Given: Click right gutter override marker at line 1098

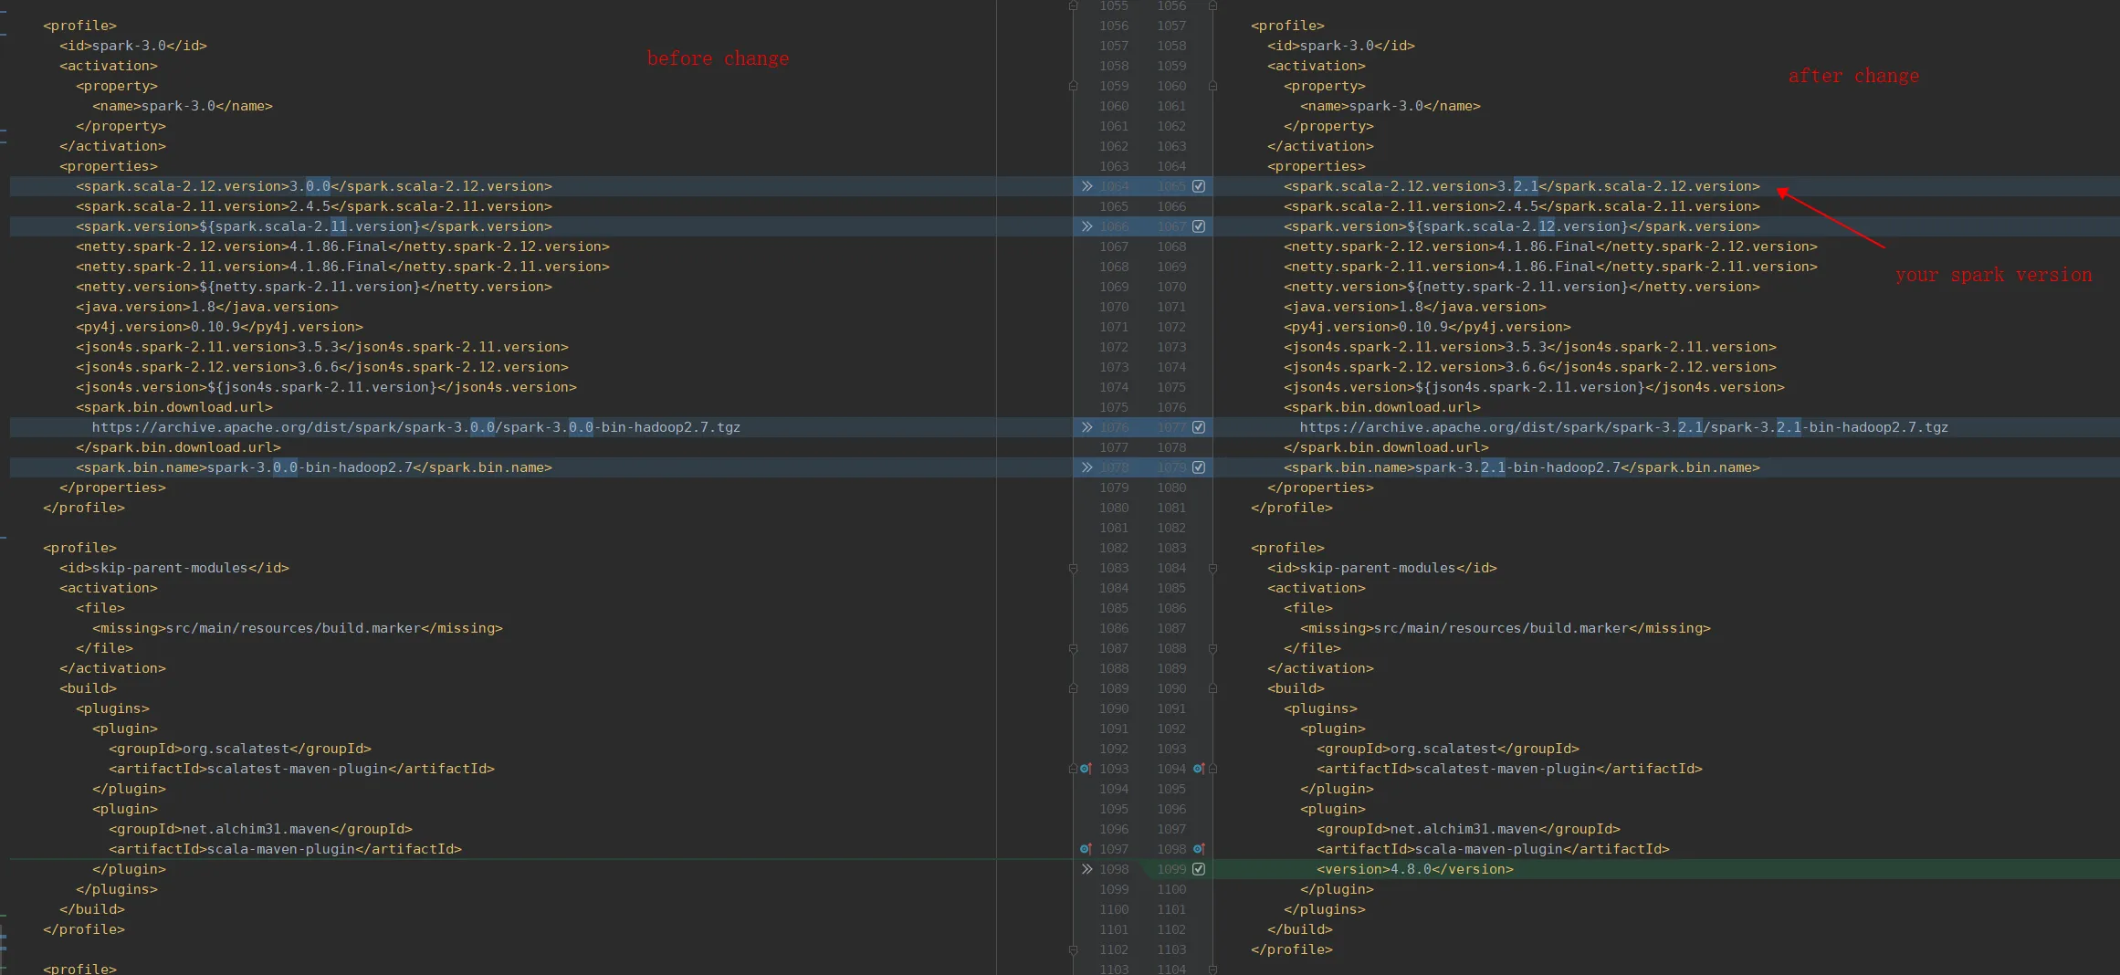Looking at the screenshot, I should [x=1199, y=849].
